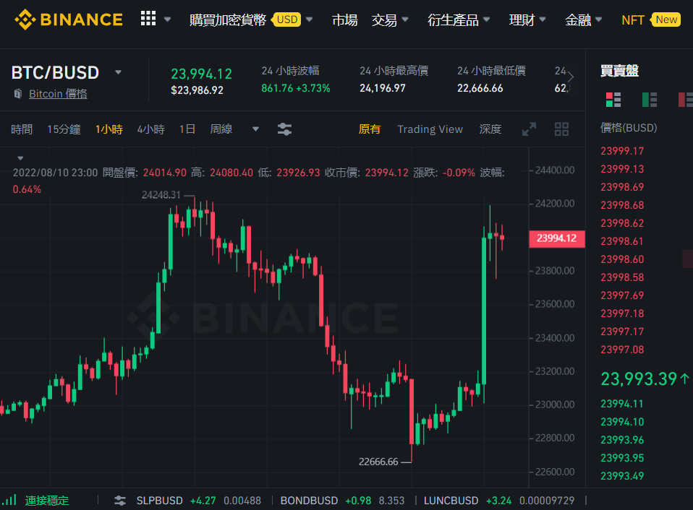The image size is (693, 510).
Task: Open the multi-chart grid layout icon
Action: (x=562, y=129)
